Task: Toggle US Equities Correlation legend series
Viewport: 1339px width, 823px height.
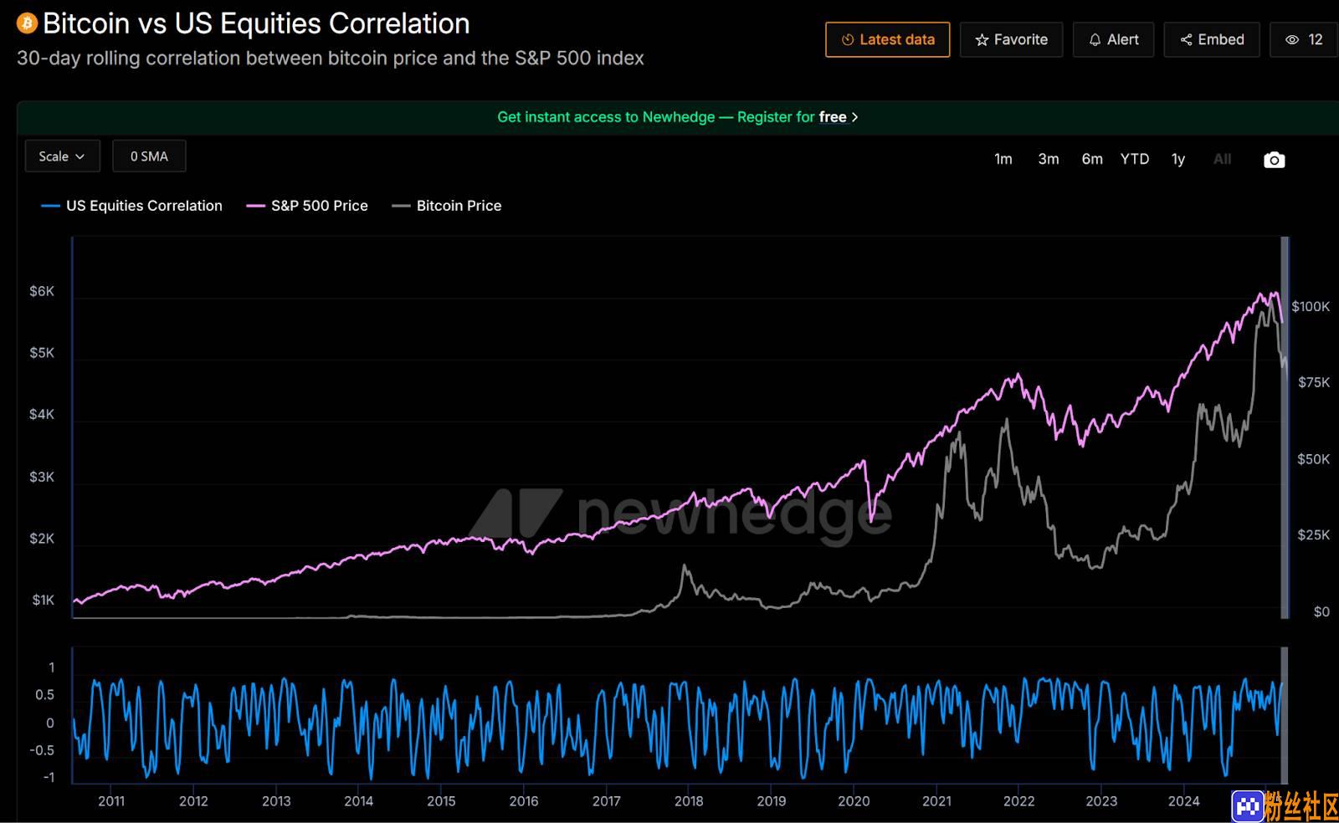Action: click(x=131, y=206)
